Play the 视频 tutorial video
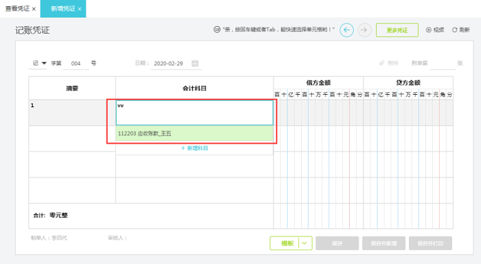Image resolution: width=481 pixels, height=264 pixels. click(x=435, y=30)
